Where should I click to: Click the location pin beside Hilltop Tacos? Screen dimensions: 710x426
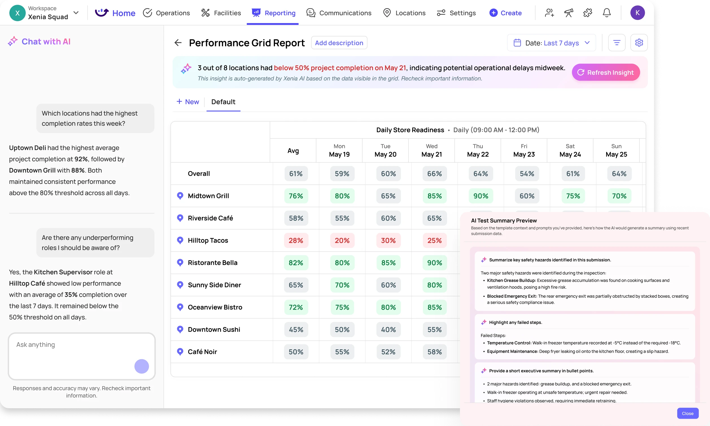pos(180,240)
